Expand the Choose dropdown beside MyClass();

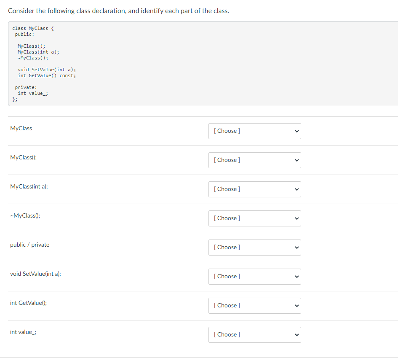click(x=254, y=160)
